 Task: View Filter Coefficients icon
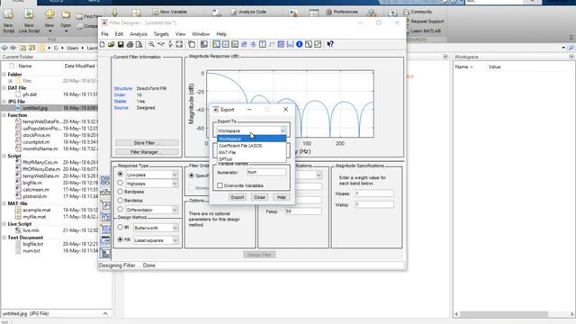pyautogui.click(x=290, y=44)
